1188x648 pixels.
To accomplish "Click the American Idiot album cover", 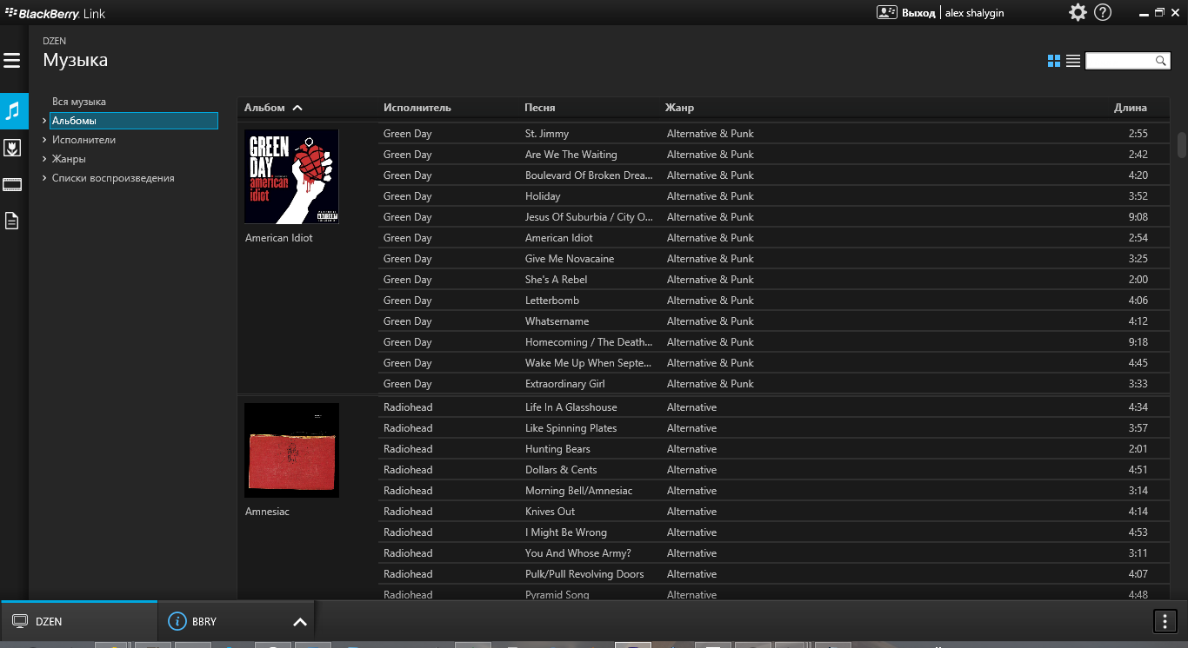I will pos(291,176).
